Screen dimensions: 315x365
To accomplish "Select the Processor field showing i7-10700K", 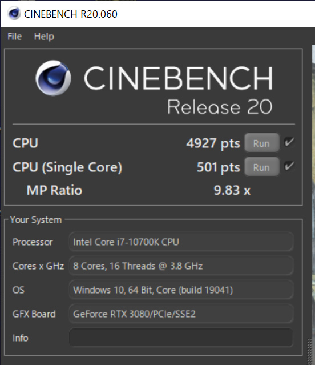I will coord(181,242).
